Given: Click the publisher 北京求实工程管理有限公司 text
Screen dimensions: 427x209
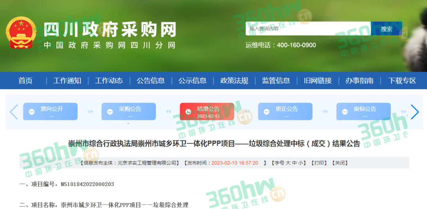Looking at the screenshot, I should pyautogui.click(x=147, y=163).
